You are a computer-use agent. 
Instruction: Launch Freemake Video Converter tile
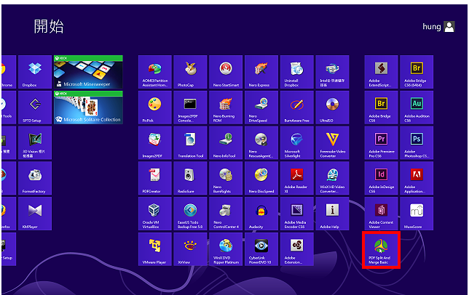332,143
